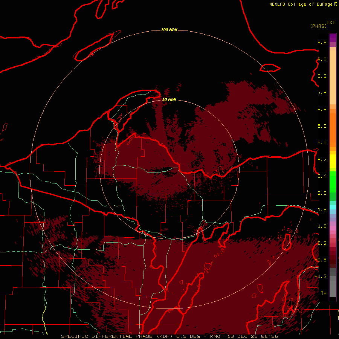Viewport: 339px width, 339px height.
Task: Click the bright green color scale segment
Action: [333, 182]
